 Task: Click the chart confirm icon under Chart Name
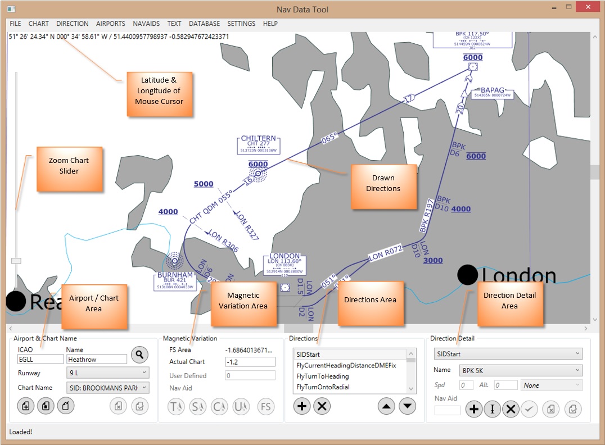coord(139,406)
